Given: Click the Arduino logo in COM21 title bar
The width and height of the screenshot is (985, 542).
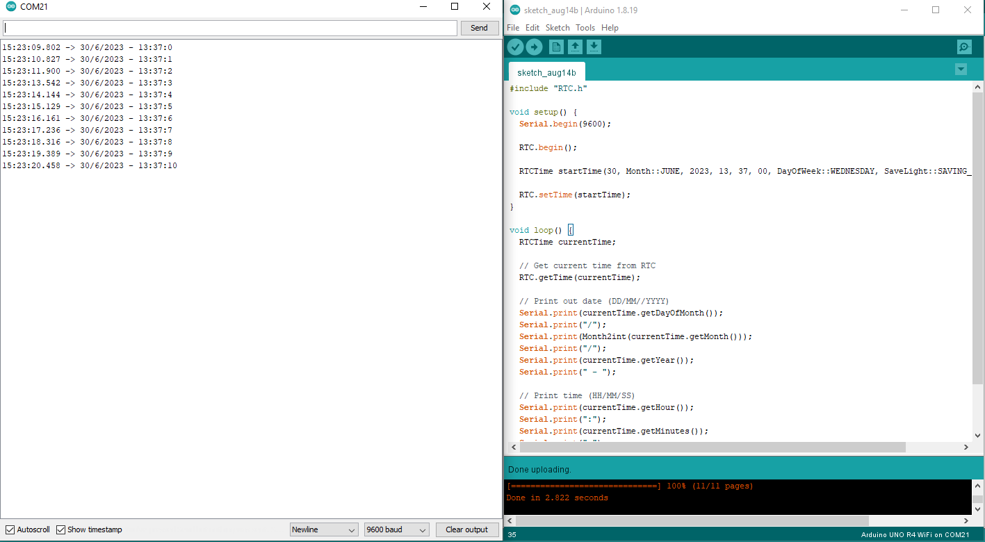Looking at the screenshot, I should point(10,7).
